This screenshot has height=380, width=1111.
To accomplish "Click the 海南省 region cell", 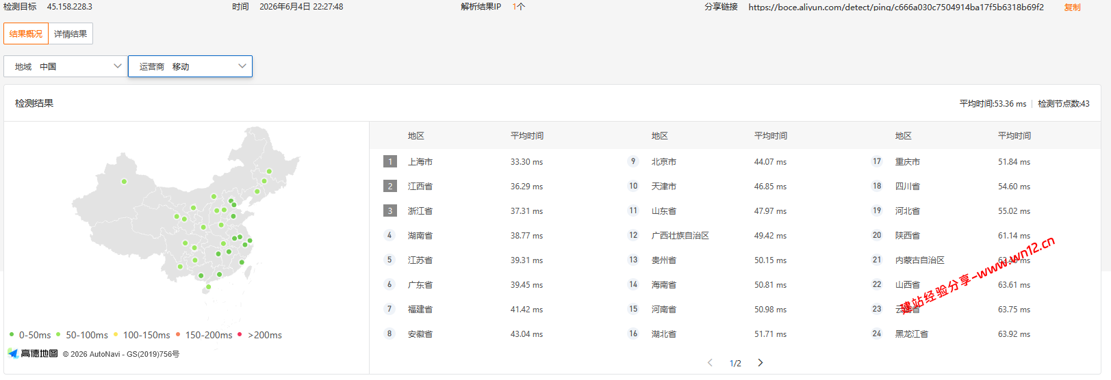I will (x=664, y=285).
